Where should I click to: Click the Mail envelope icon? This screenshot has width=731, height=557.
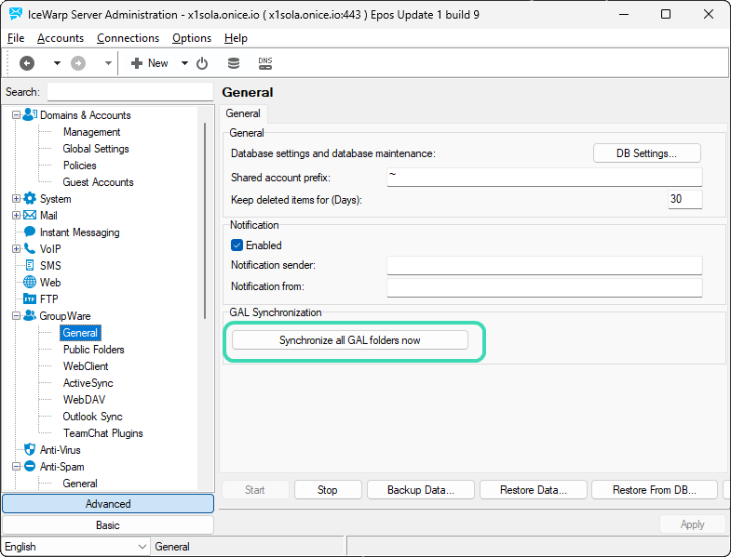click(x=30, y=215)
